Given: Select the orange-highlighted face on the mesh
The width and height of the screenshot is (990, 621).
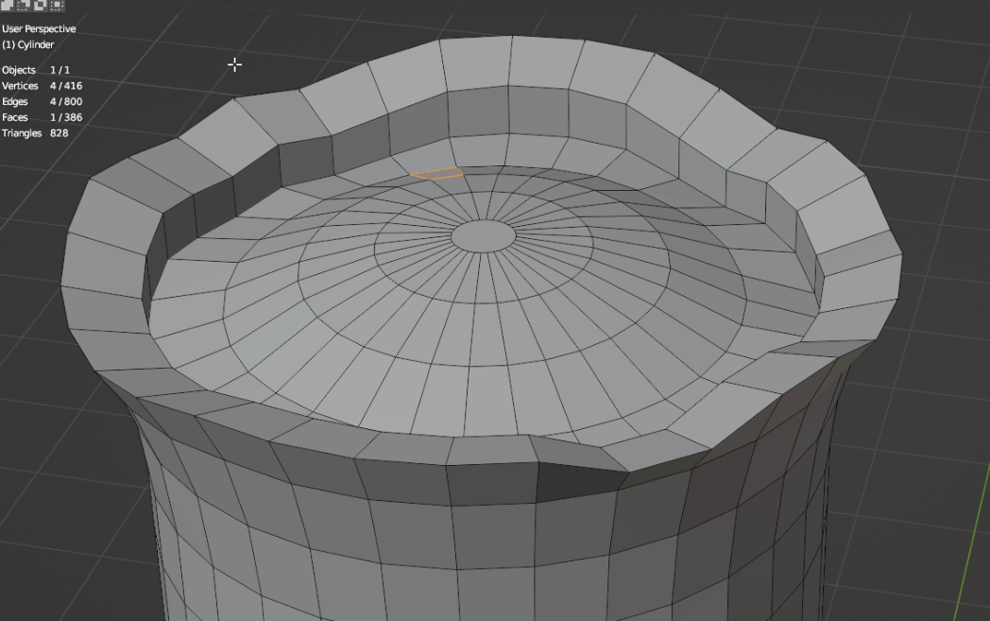Looking at the screenshot, I should pos(437,173).
